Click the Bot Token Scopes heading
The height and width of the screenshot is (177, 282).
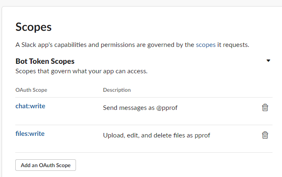45,61
